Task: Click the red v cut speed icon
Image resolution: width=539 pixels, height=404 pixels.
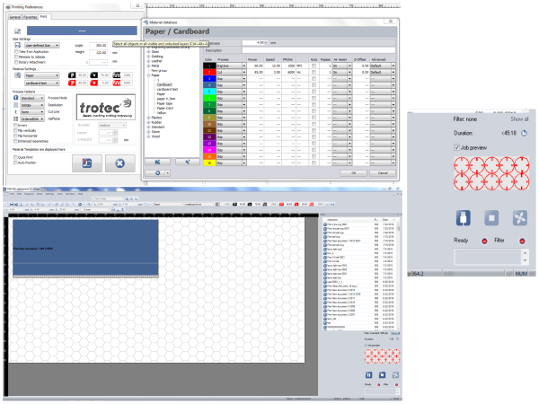Action: pos(93,83)
